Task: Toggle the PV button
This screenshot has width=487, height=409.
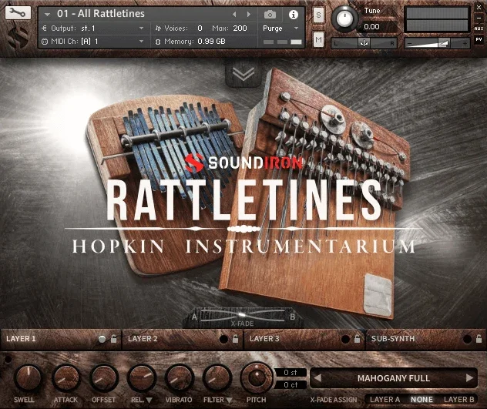Action: [479, 39]
